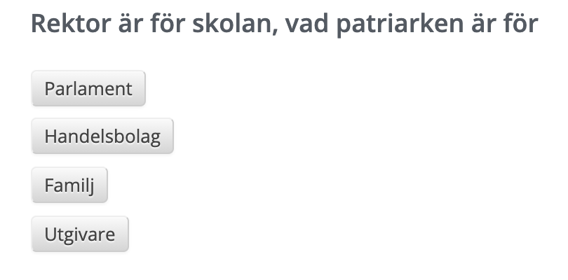Select the second option, Handelsbolag

point(102,136)
